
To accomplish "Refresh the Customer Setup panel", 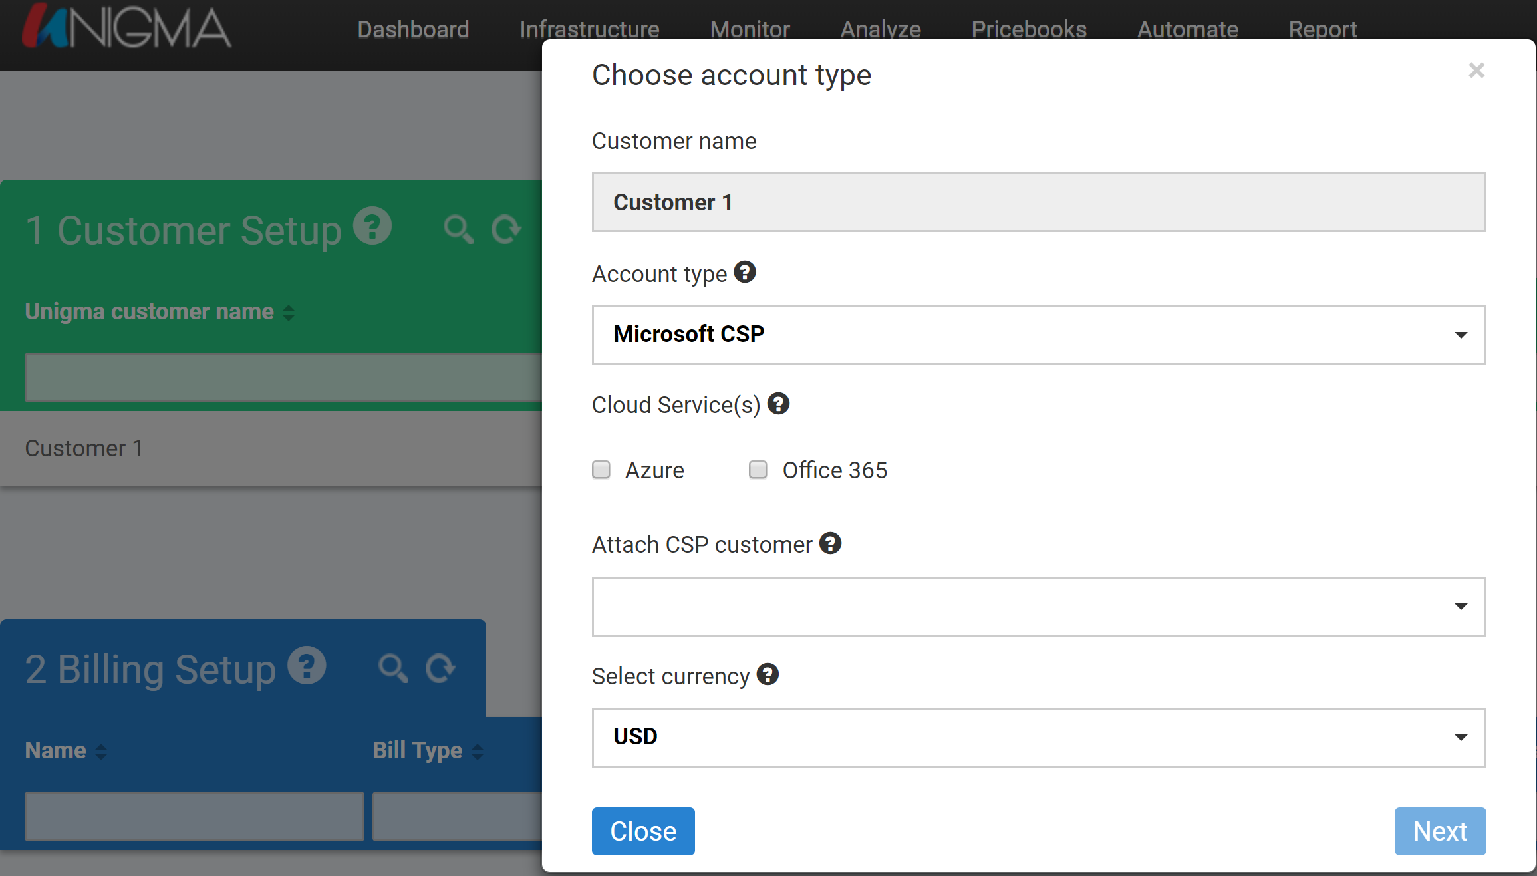I will pyautogui.click(x=506, y=230).
